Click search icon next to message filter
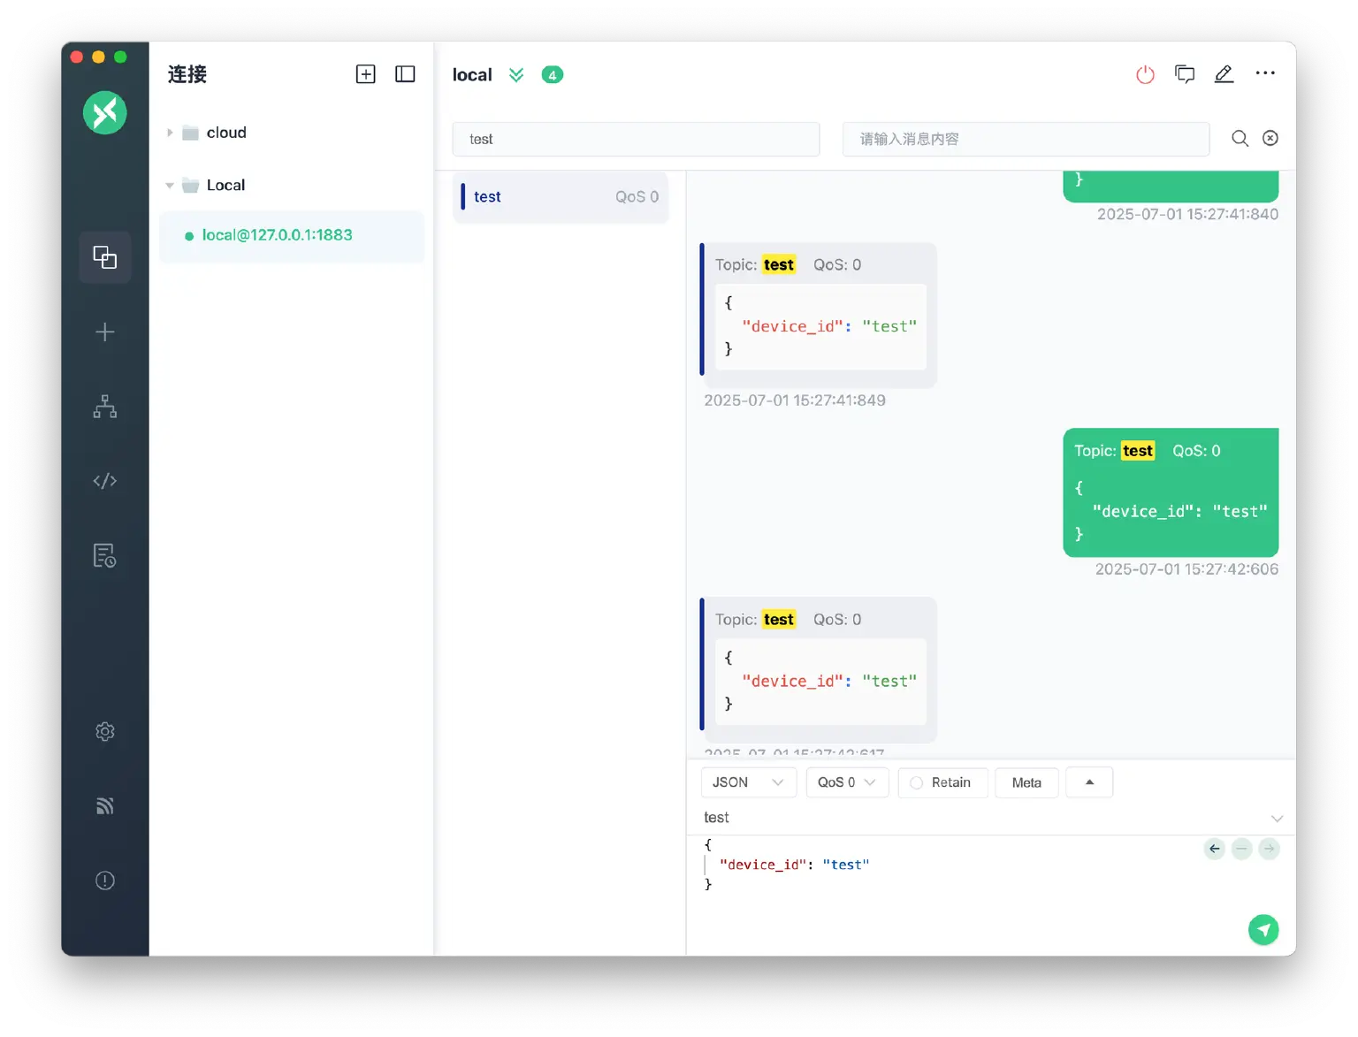The height and width of the screenshot is (1037, 1358). (x=1240, y=139)
